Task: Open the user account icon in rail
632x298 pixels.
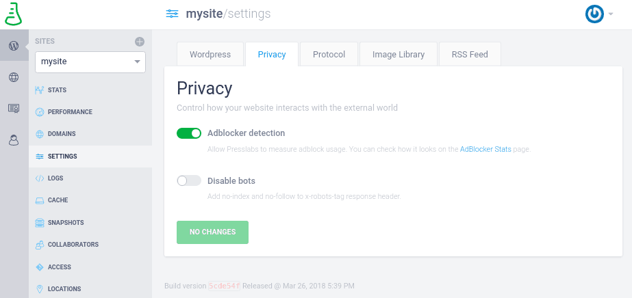Action: pos(14,140)
